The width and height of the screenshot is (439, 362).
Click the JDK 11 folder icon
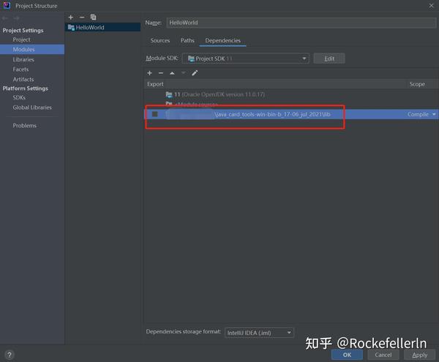(169, 94)
